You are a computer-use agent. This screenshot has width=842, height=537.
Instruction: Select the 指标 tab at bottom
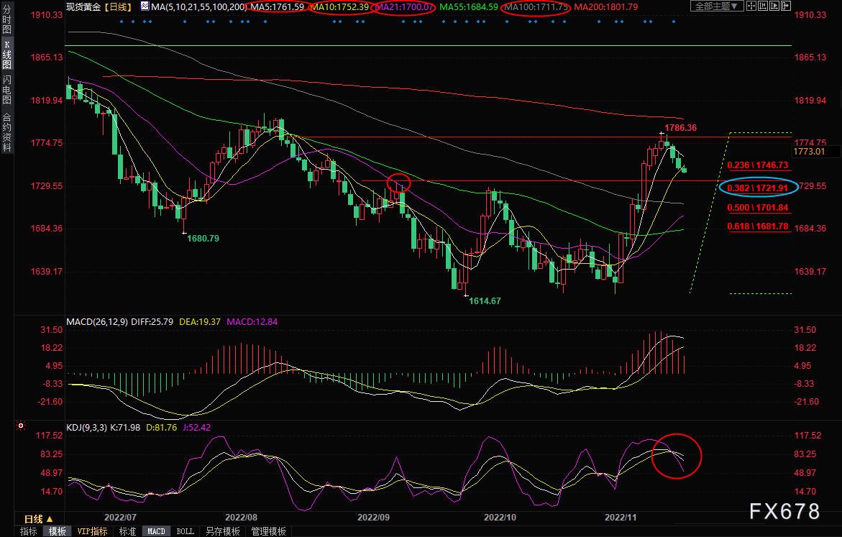tap(29, 531)
